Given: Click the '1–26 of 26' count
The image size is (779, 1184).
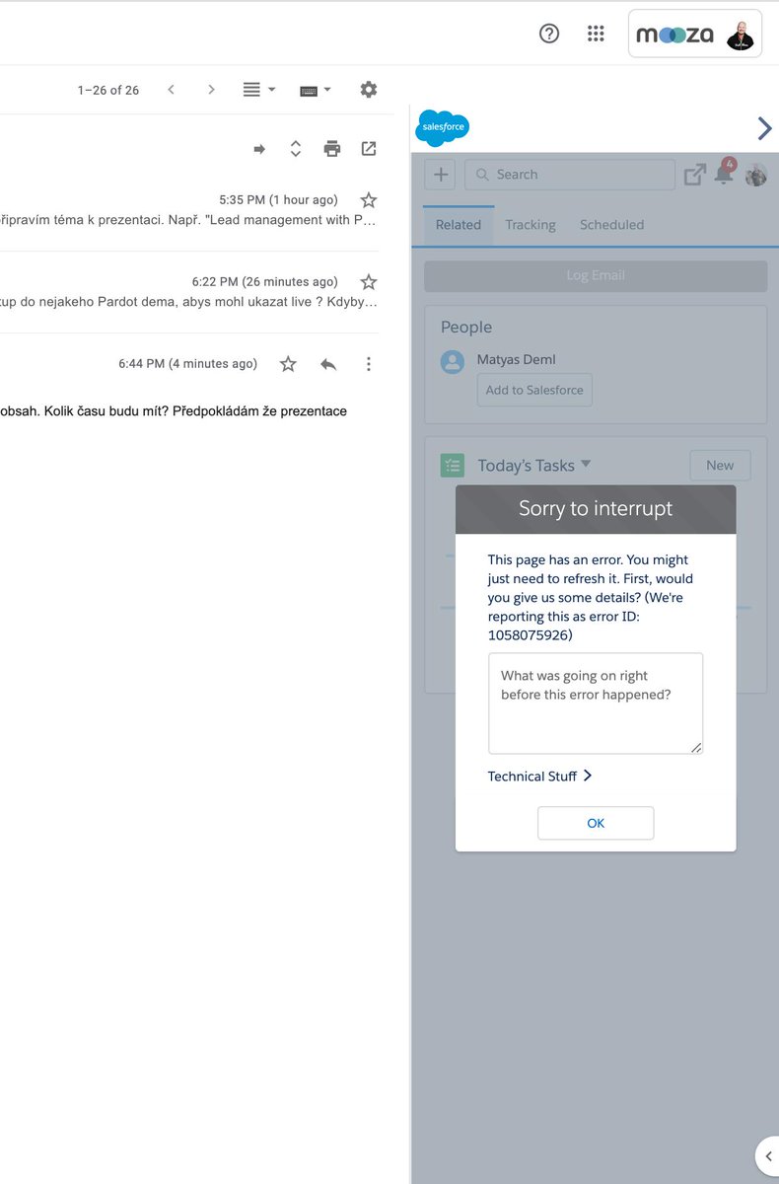Looking at the screenshot, I should pyautogui.click(x=108, y=90).
